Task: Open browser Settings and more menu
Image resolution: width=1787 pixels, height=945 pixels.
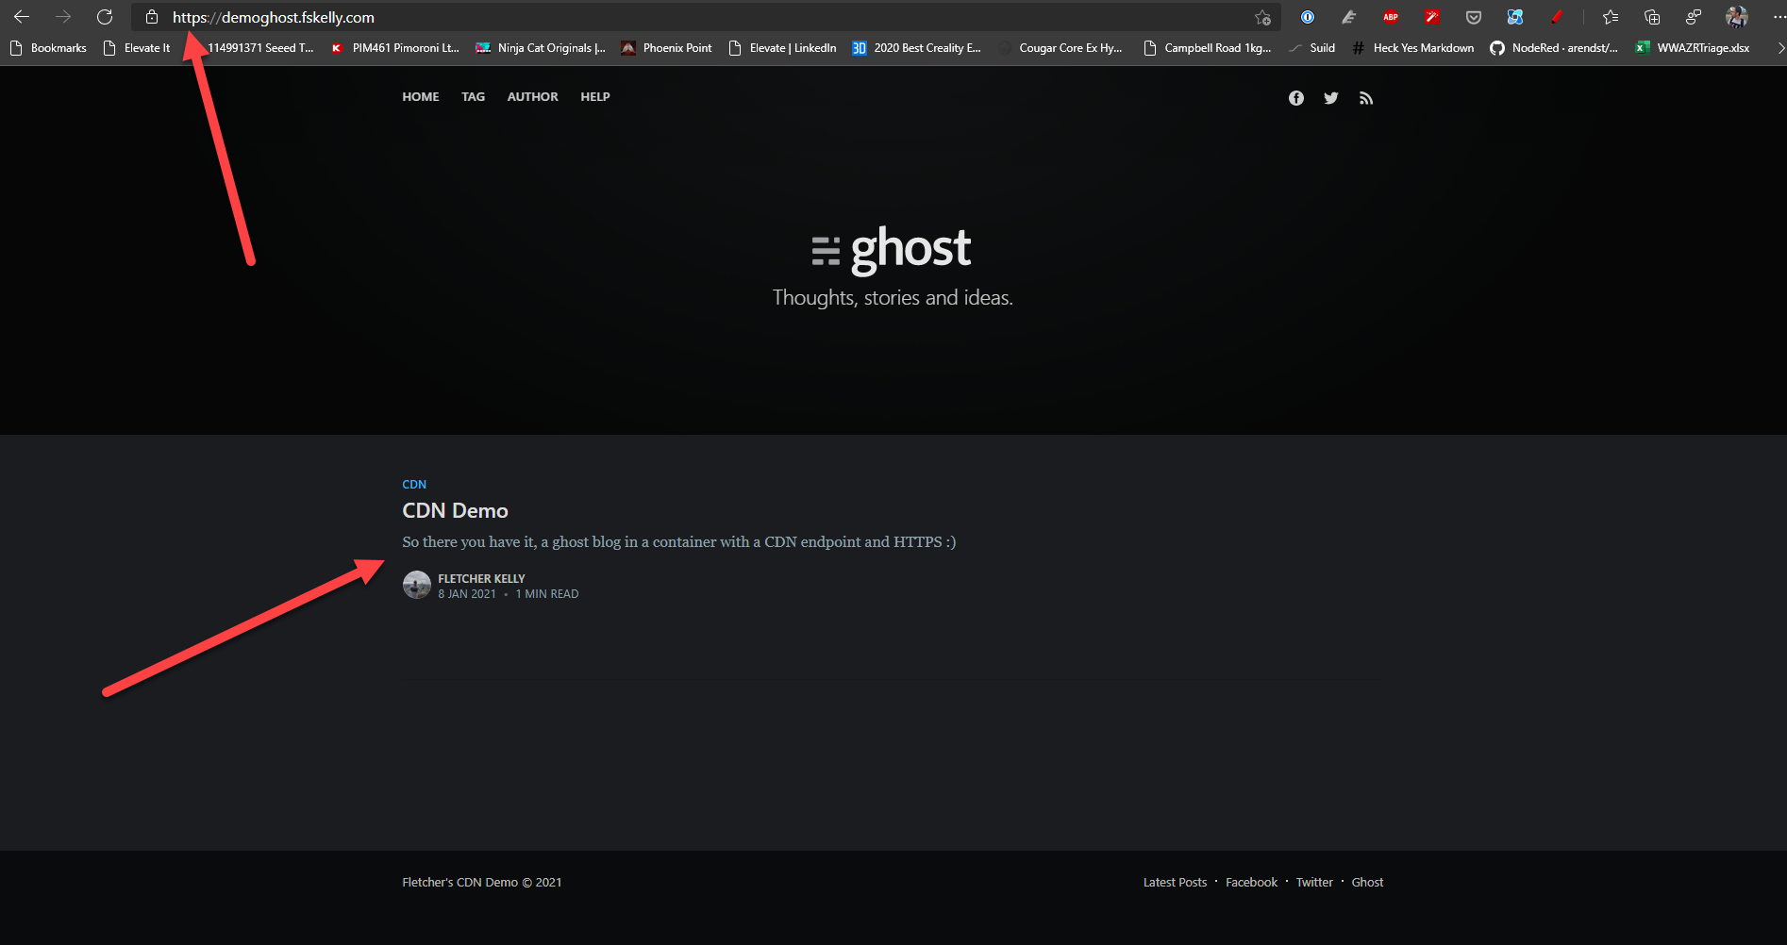Action: 1778,17
